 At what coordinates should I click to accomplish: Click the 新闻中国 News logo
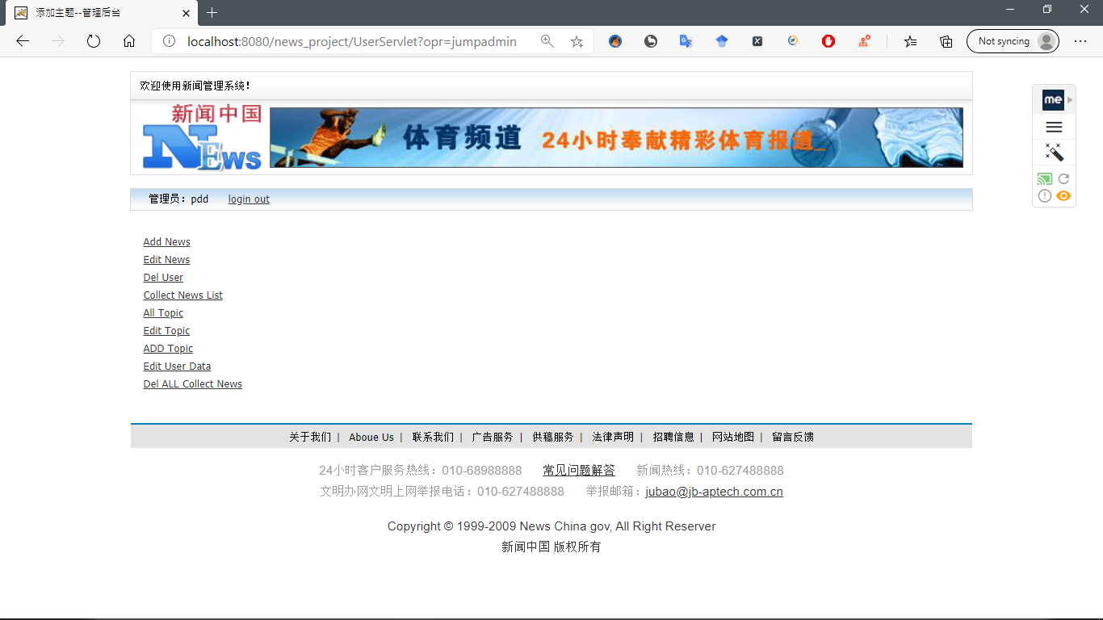point(202,137)
